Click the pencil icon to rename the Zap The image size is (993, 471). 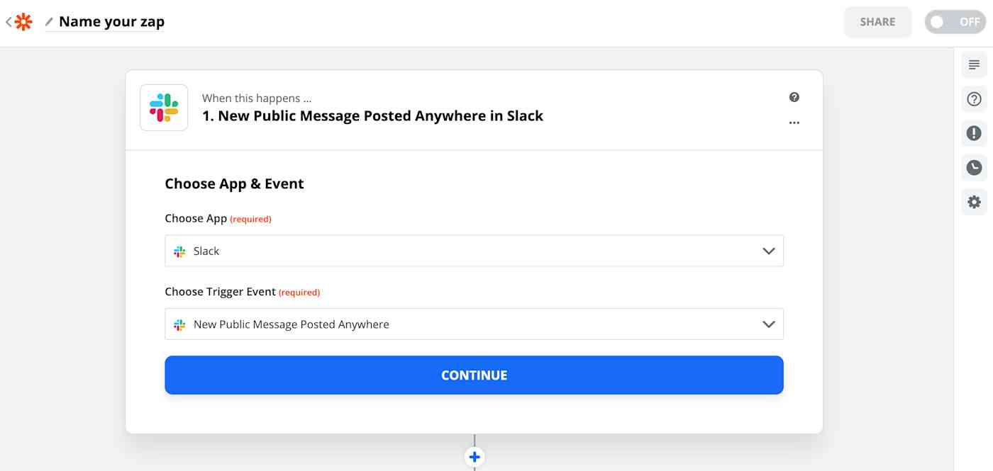pyautogui.click(x=48, y=22)
